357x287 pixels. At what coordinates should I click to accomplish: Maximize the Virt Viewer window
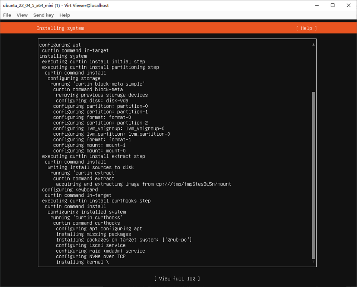coord(333,5)
